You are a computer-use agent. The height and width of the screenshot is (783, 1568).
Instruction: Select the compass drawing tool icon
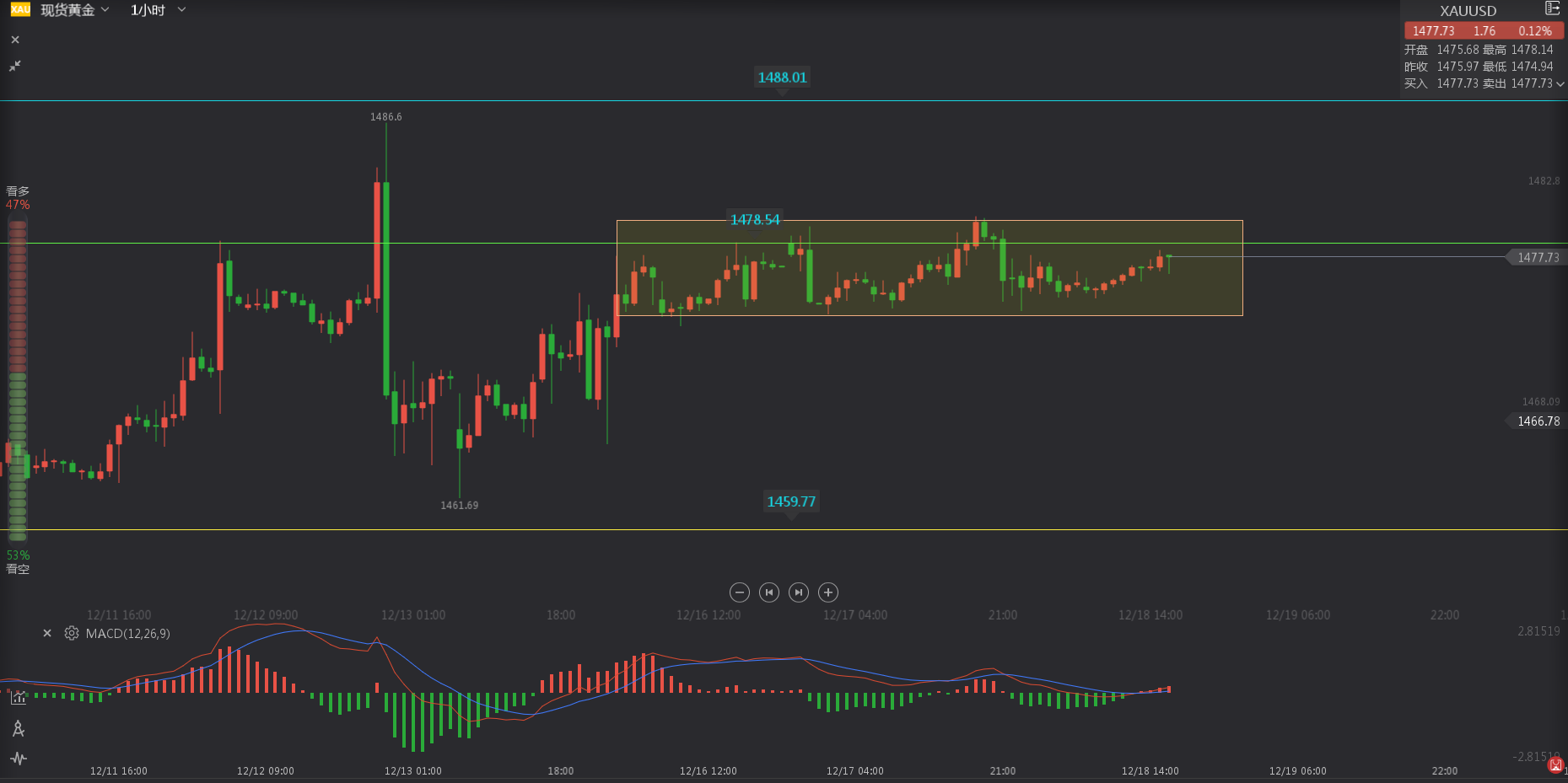point(18,728)
